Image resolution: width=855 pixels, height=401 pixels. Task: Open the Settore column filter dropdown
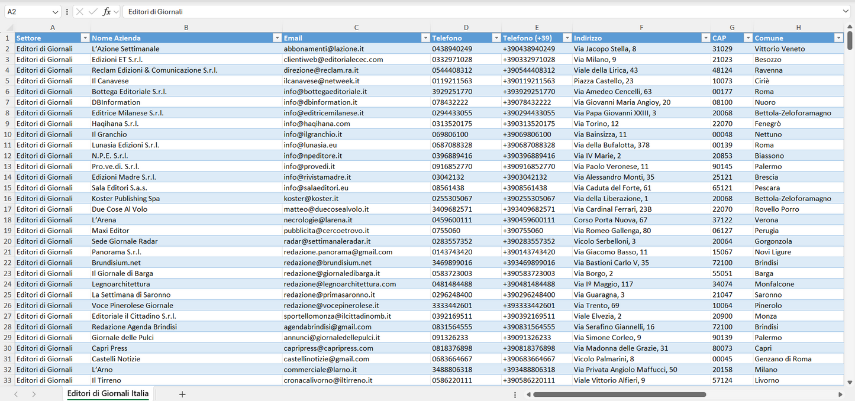[85, 38]
